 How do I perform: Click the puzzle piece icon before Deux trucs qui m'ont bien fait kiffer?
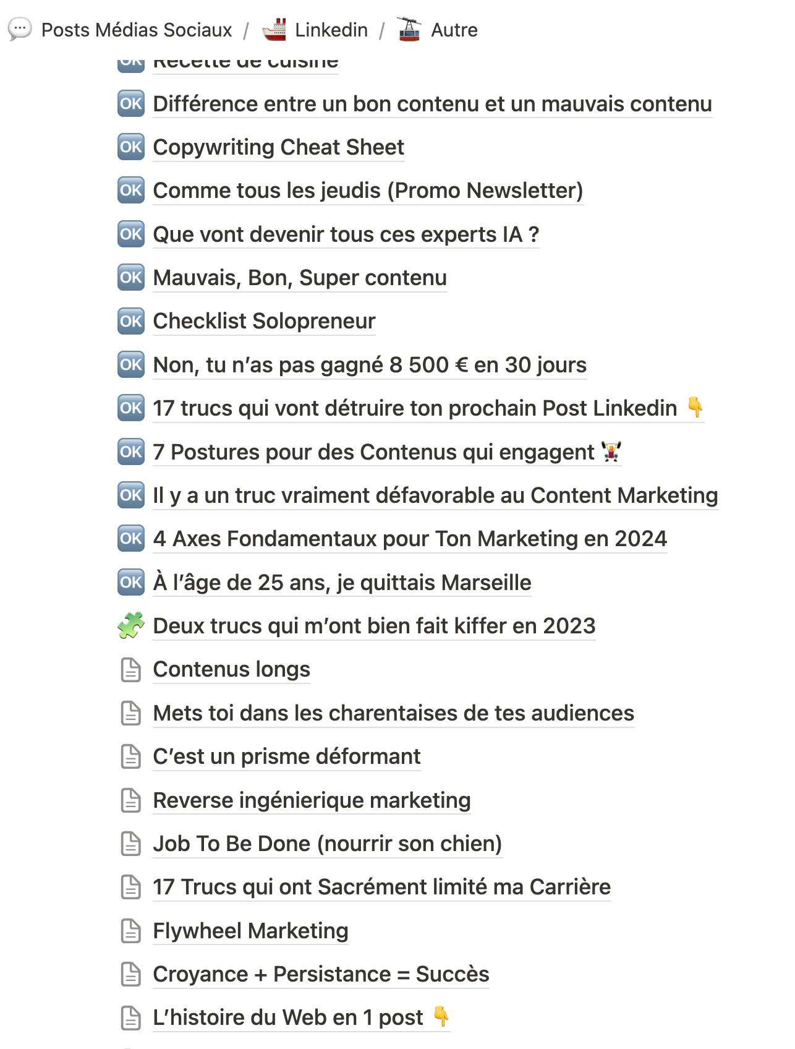click(x=130, y=625)
